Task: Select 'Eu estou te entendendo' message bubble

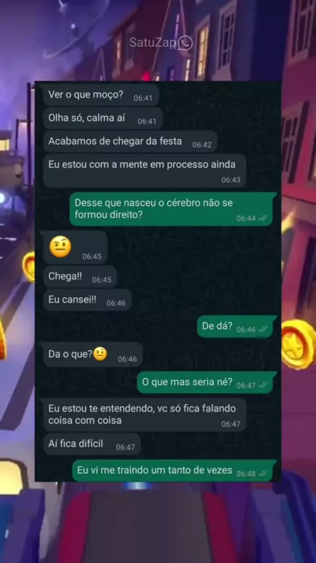Action: (145, 415)
